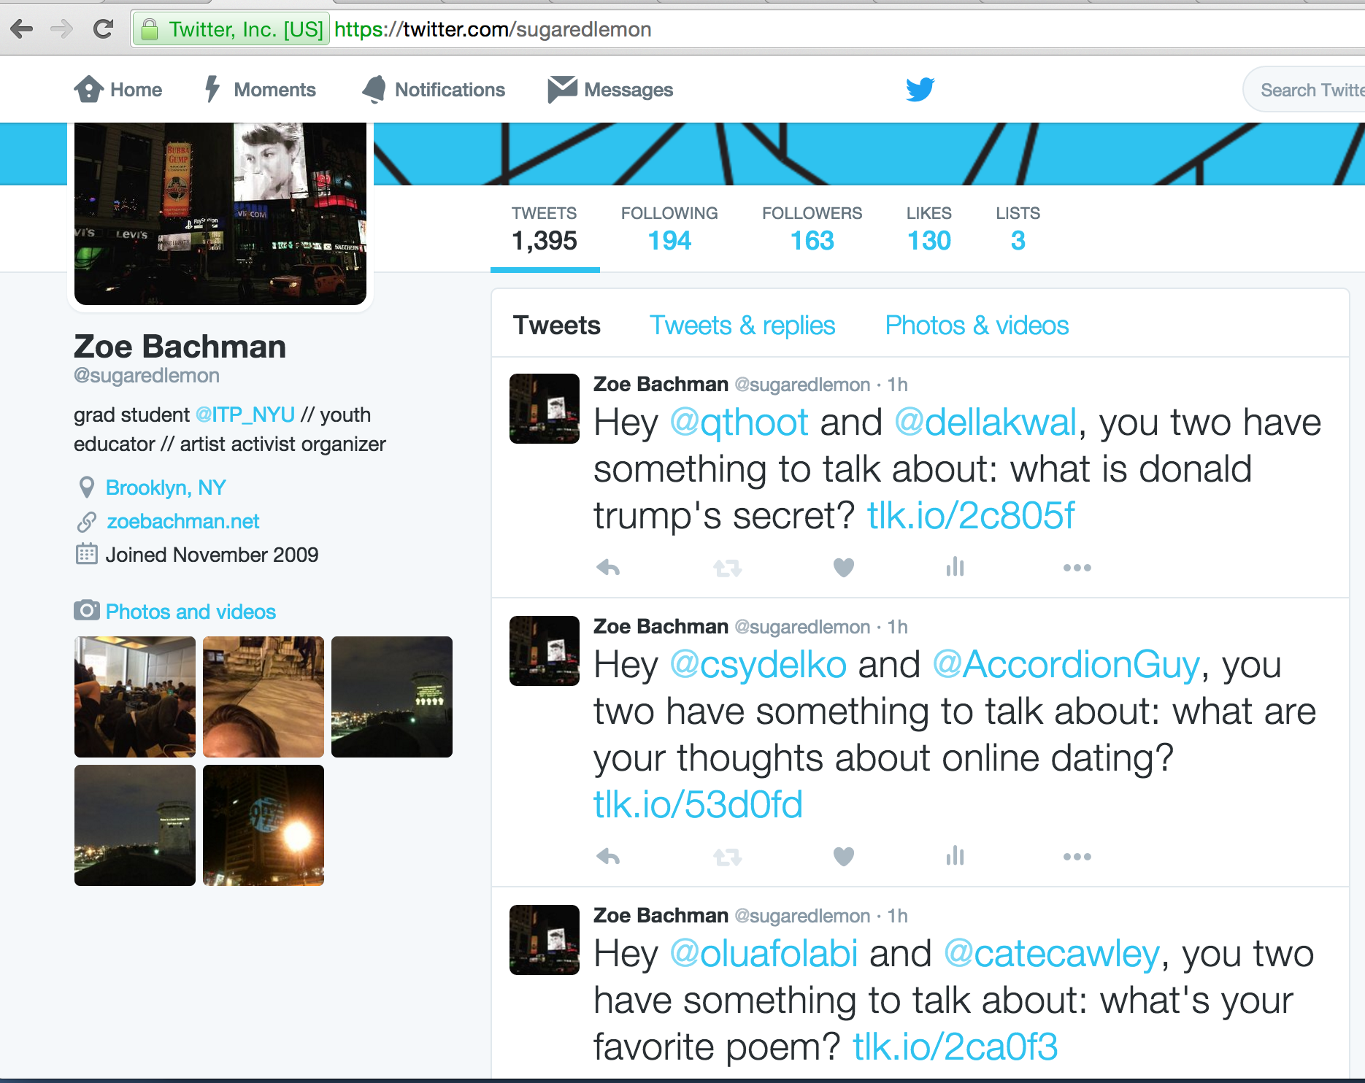
Task: Like the donald trump tweet
Action: (844, 567)
